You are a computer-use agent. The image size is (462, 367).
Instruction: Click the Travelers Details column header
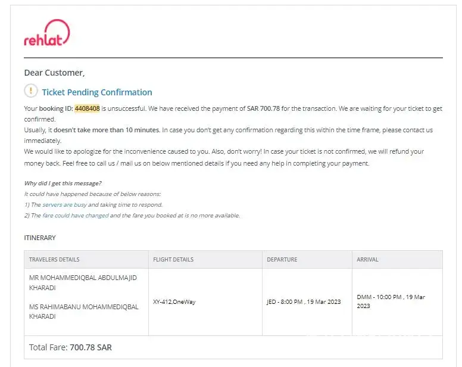[x=54, y=260]
